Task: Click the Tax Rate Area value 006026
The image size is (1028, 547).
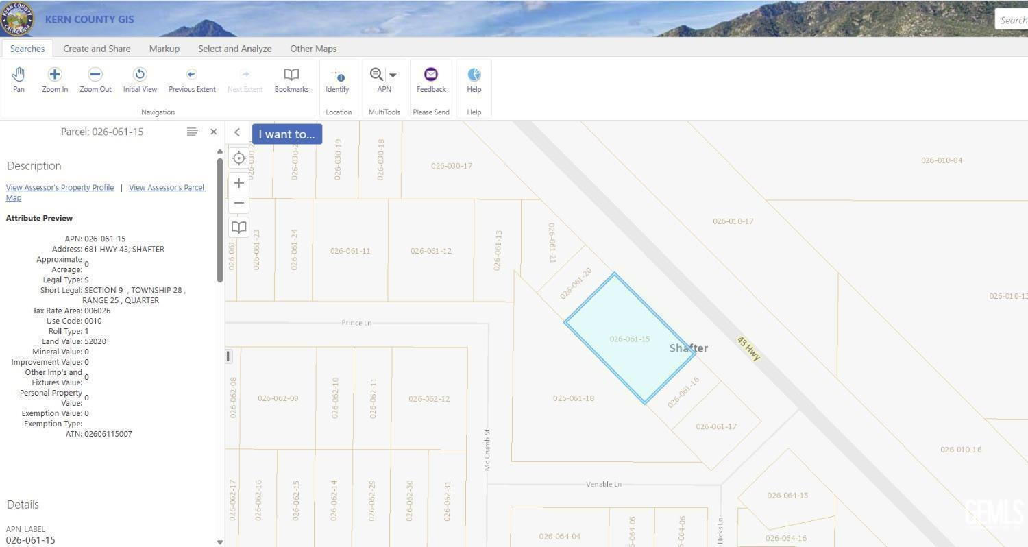Action: 97,311
